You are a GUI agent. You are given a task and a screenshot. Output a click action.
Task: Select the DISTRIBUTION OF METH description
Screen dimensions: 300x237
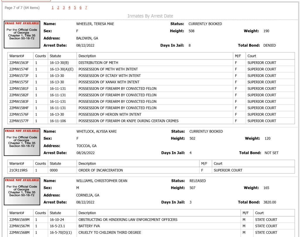[x=98, y=63]
